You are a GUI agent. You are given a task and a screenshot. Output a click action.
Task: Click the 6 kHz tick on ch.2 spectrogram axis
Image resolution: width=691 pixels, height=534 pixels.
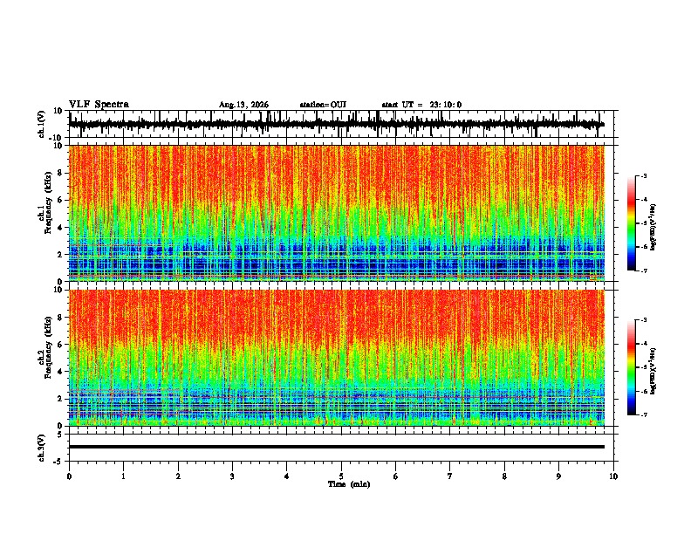pyautogui.click(x=61, y=344)
